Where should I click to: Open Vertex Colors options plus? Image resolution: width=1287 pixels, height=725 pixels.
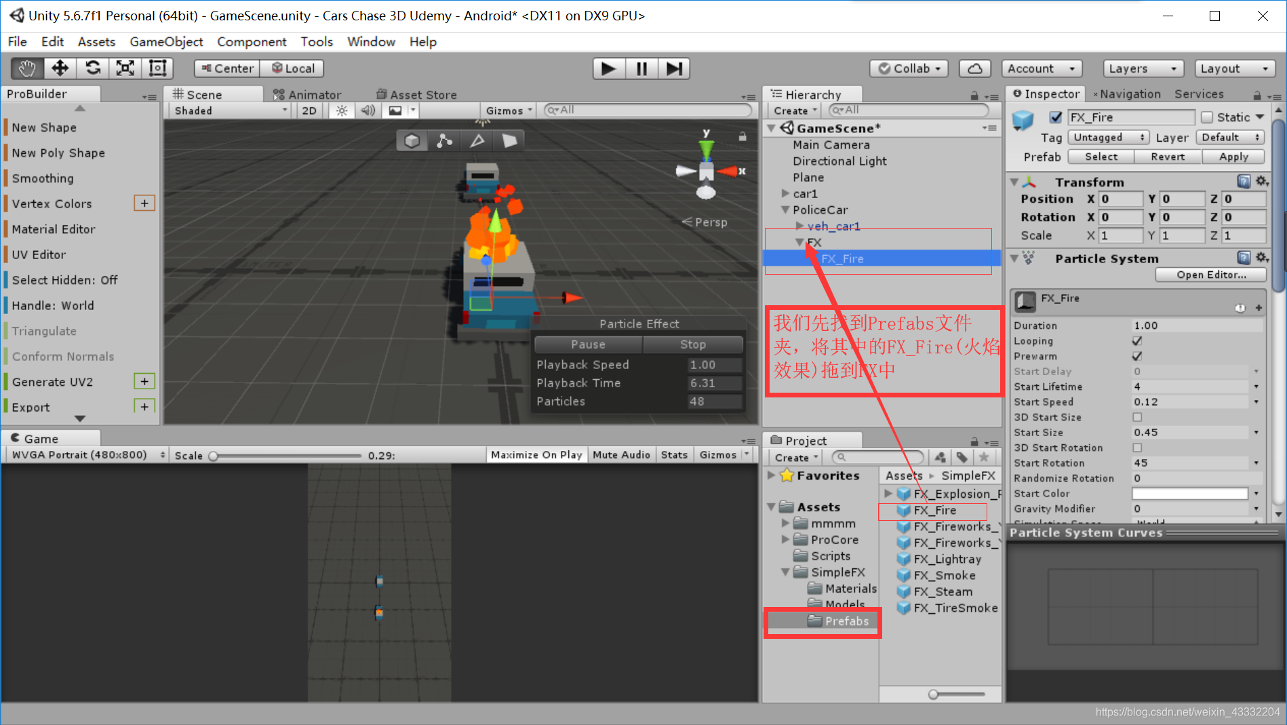tap(144, 203)
